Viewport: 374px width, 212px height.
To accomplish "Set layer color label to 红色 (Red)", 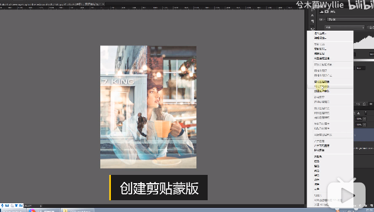I will (317, 161).
